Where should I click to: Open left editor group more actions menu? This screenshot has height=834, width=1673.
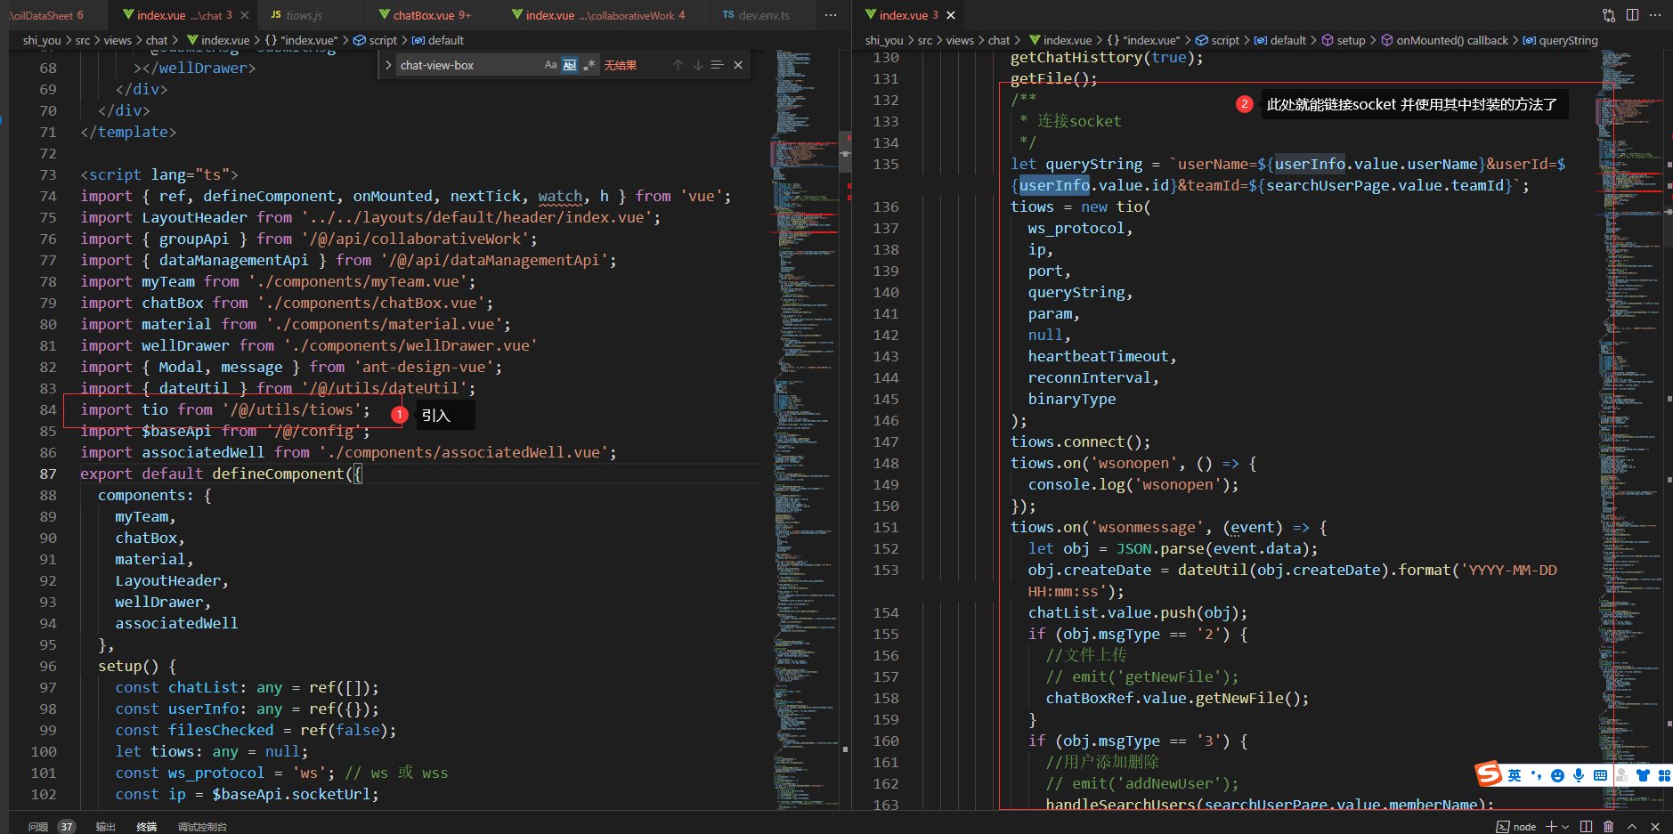point(831,15)
